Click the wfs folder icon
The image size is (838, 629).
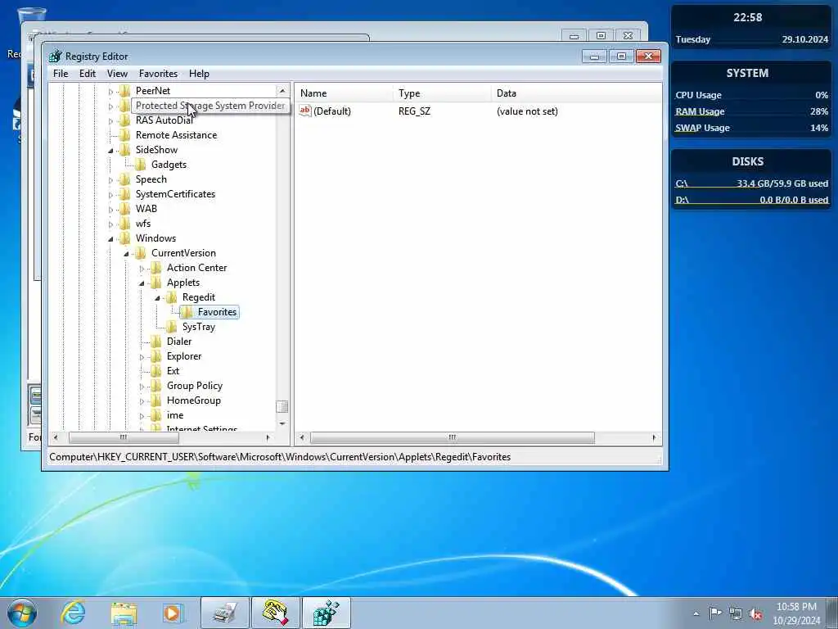pyautogui.click(x=125, y=224)
